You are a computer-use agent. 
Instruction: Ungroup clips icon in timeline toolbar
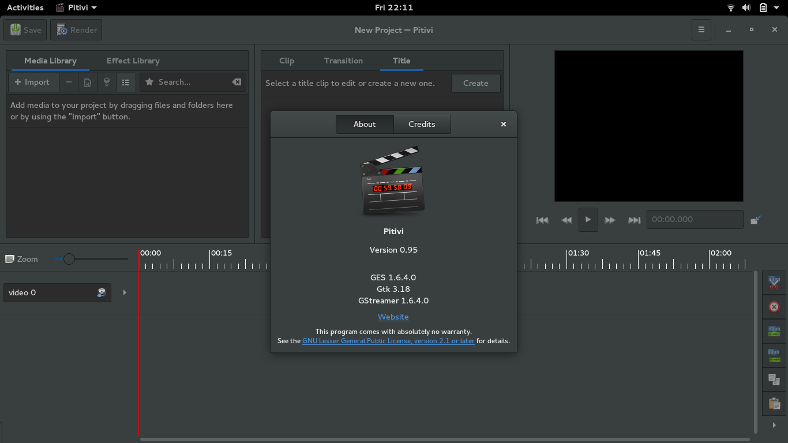[774, 355]
